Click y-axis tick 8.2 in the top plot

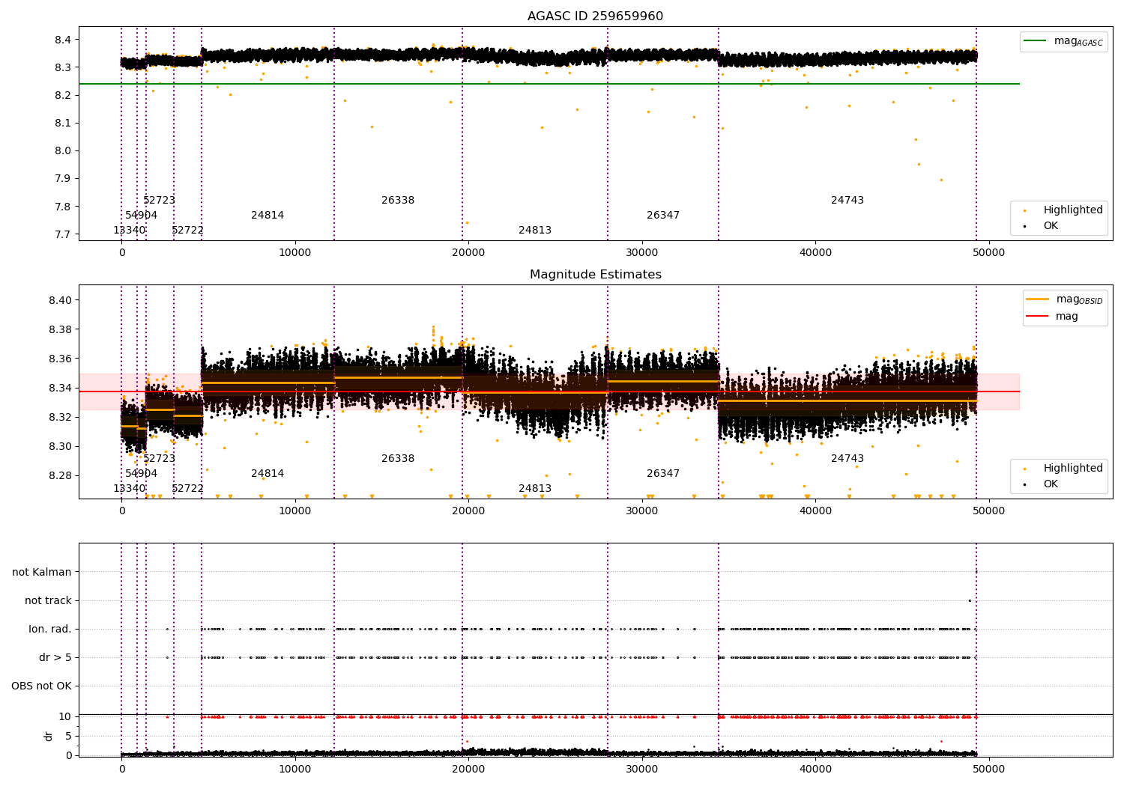point(63,96)
